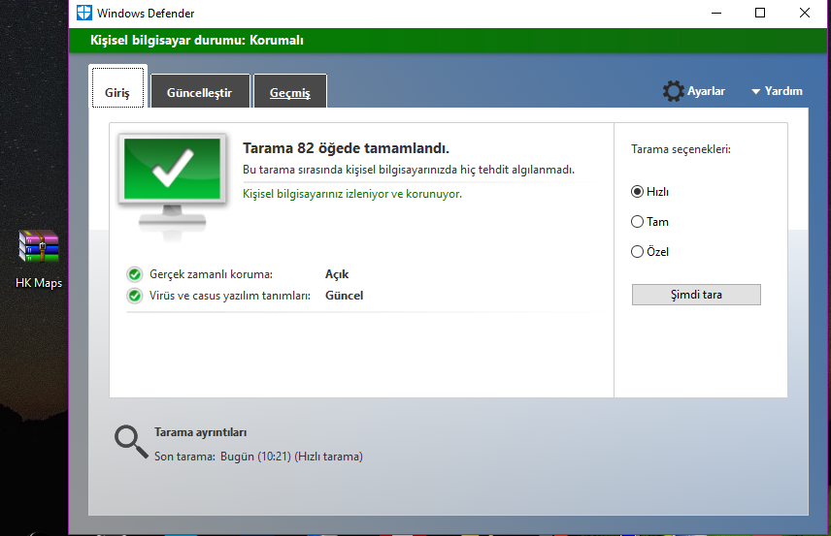The image size is (831, 536).
Task: Switch to the Giriş tab
Action: 117,87
